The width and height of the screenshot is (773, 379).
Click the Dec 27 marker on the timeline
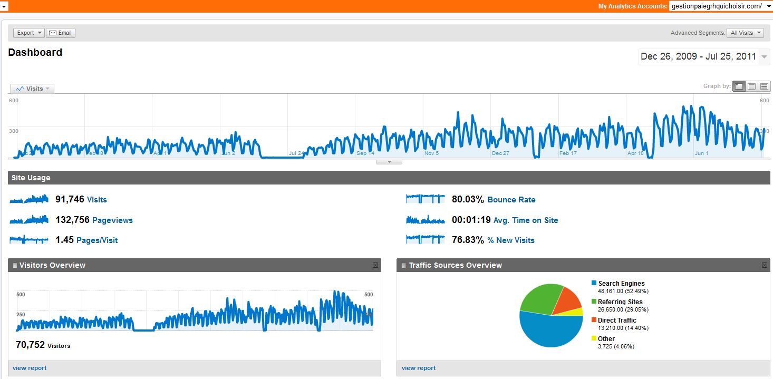click(500, 153)
